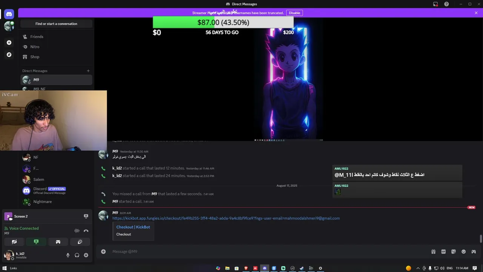Viewport: 483px width, 272px height.
Task: Show hidden system tray icons
Action: pyautogui.click(x=418, y=268)
